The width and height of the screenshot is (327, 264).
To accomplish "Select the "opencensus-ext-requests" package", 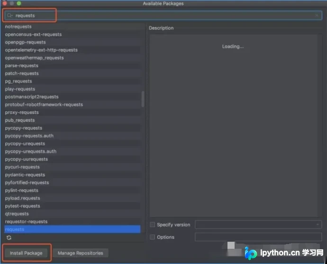I will pos(73,35).
